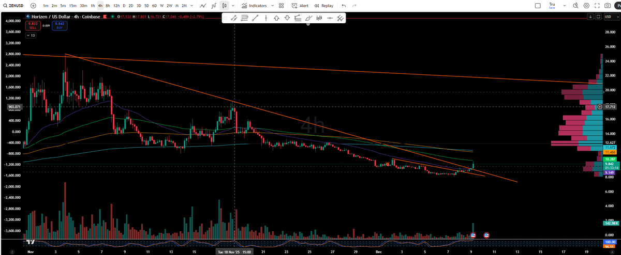This screenshot has width=621, height=255.
Task: Select the line chart style icon
Action: (203, 6)
